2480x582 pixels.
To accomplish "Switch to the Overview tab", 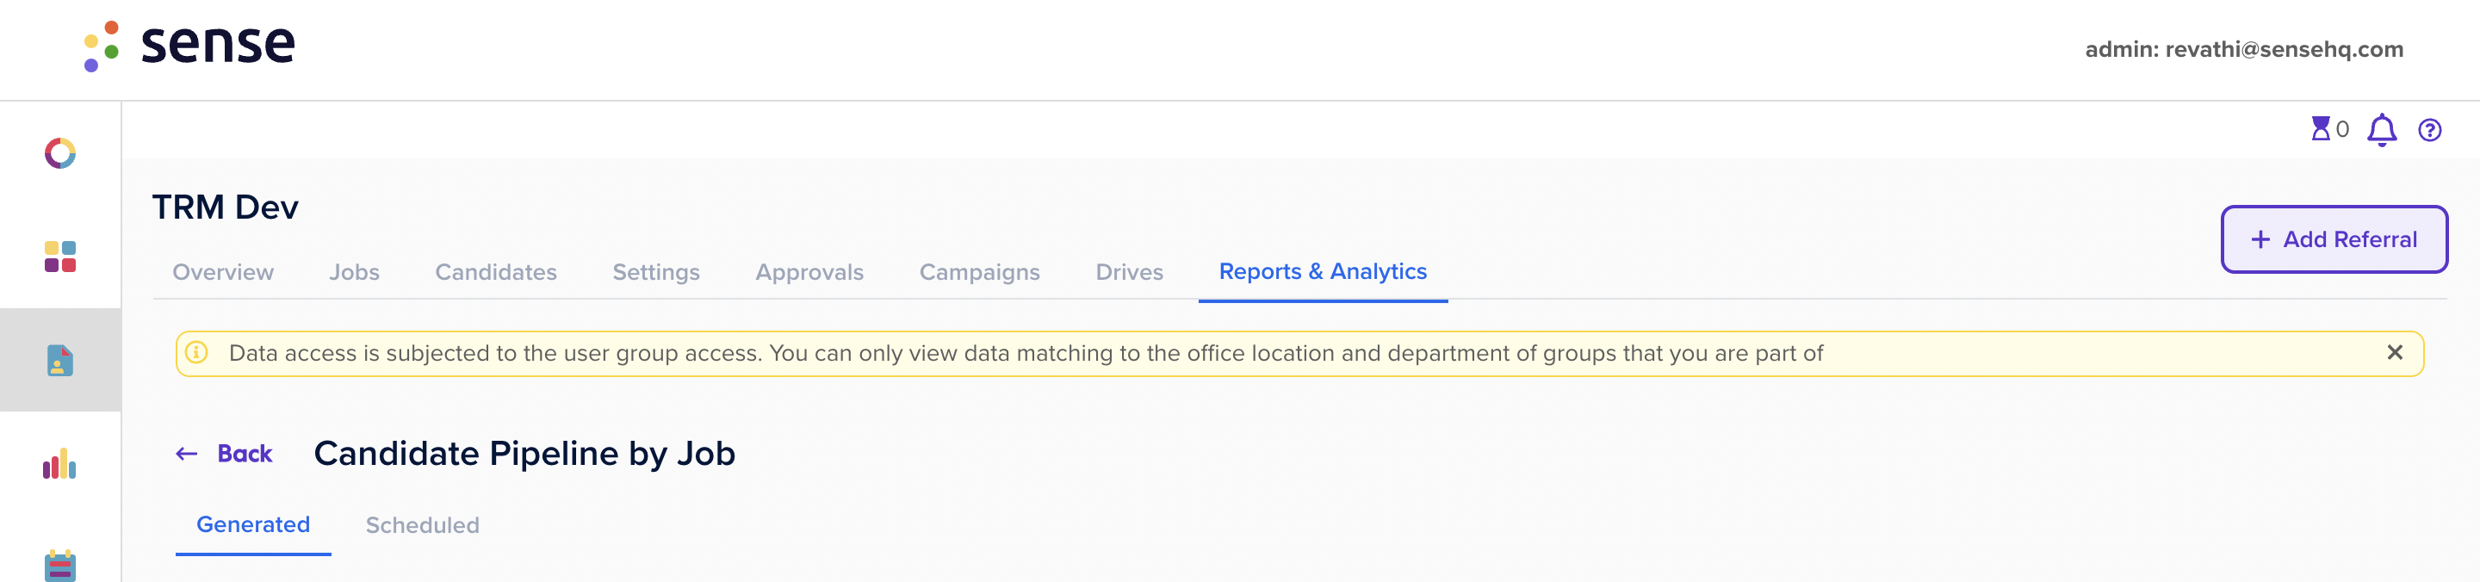I will tap(222, 272).
